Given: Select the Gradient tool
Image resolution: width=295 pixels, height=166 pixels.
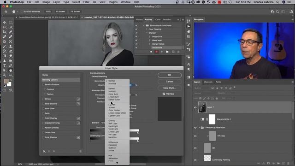Looking at the screenshot, I should click(4, 56).
